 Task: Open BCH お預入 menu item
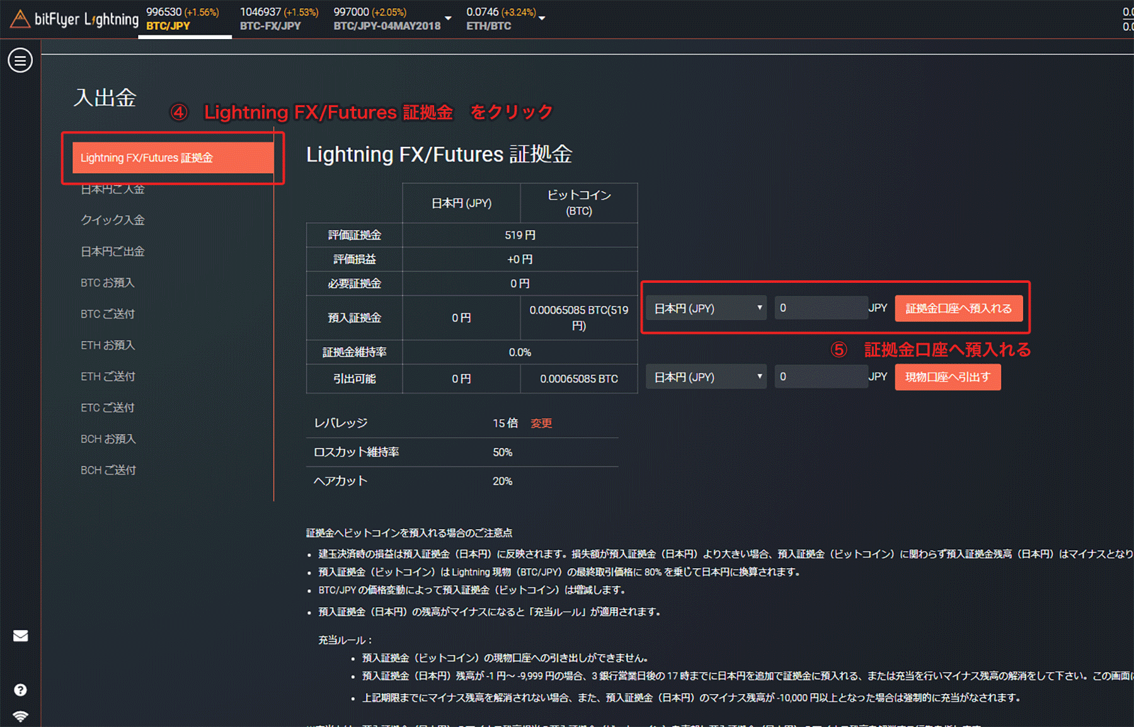108,438
